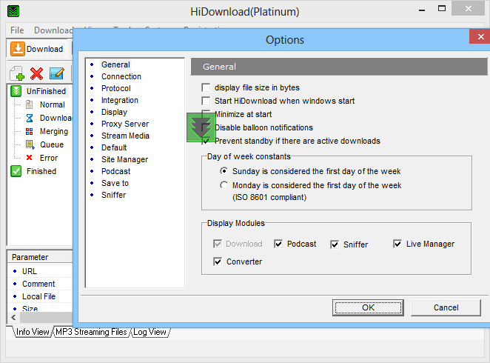
Task: Click the UnFinished green arrow icon
Action: (16, 91)
